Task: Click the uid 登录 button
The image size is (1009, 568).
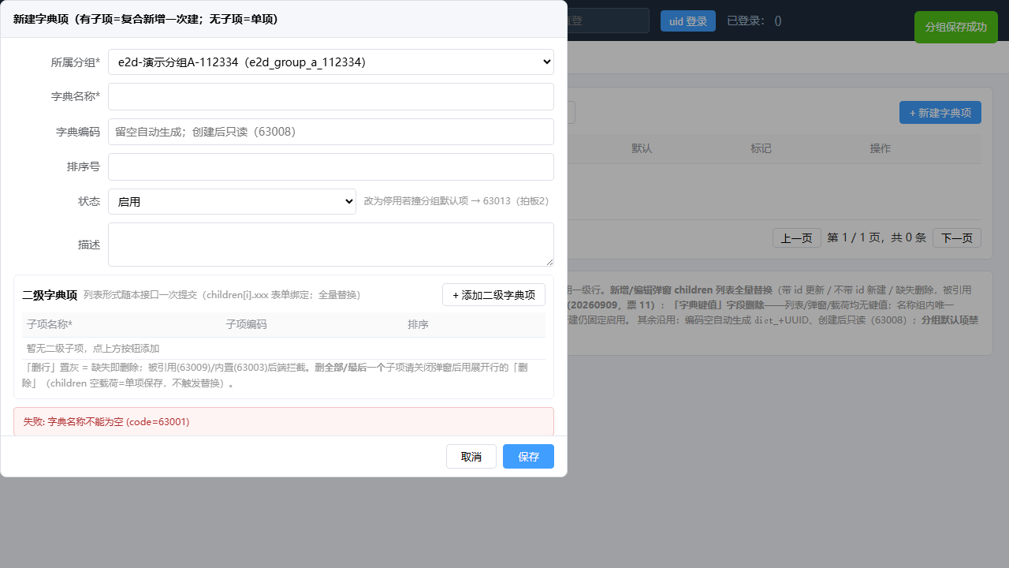Action: (x=688, y=21)
